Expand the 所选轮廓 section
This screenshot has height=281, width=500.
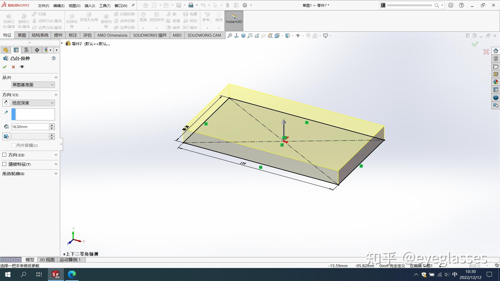(56, 174)
